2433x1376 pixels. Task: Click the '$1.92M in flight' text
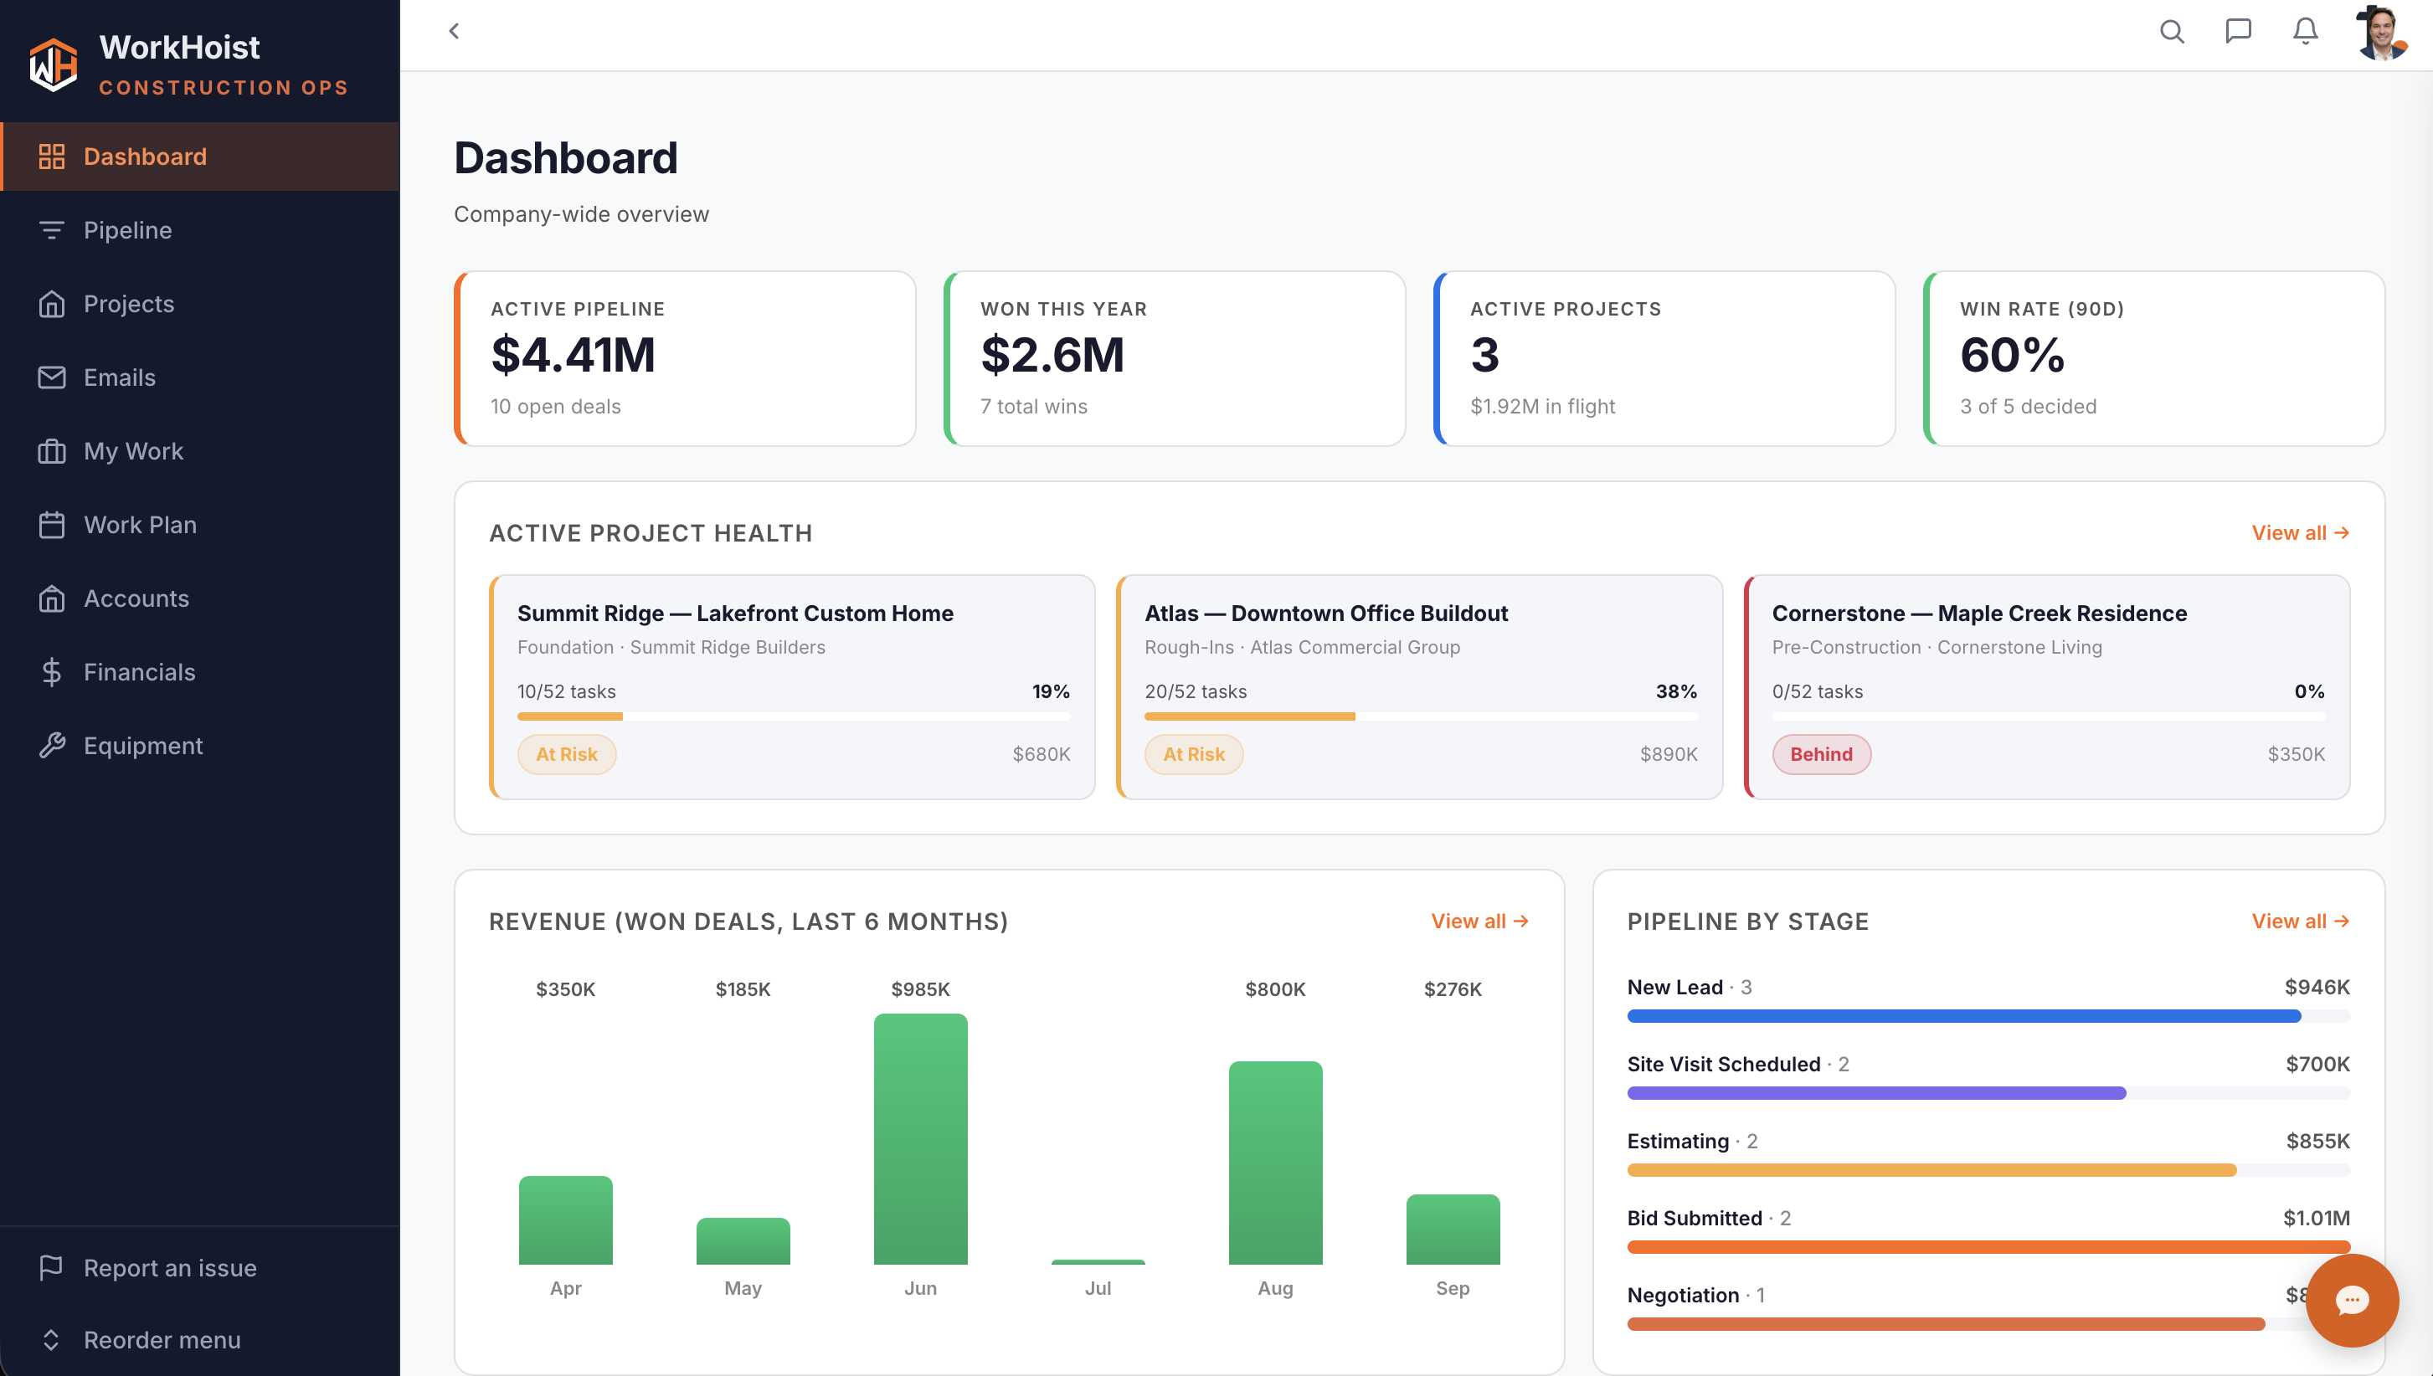[x=1542, y=407]
